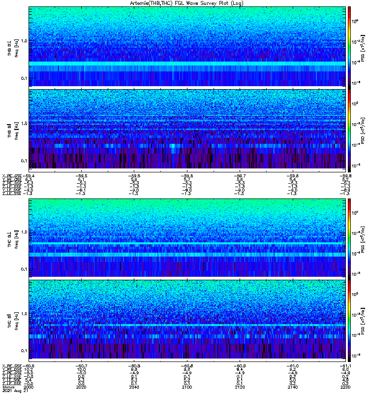Screen dimensions: 369x394
Task: Click the 2000 time tick label
Action: tap(28, 387)
